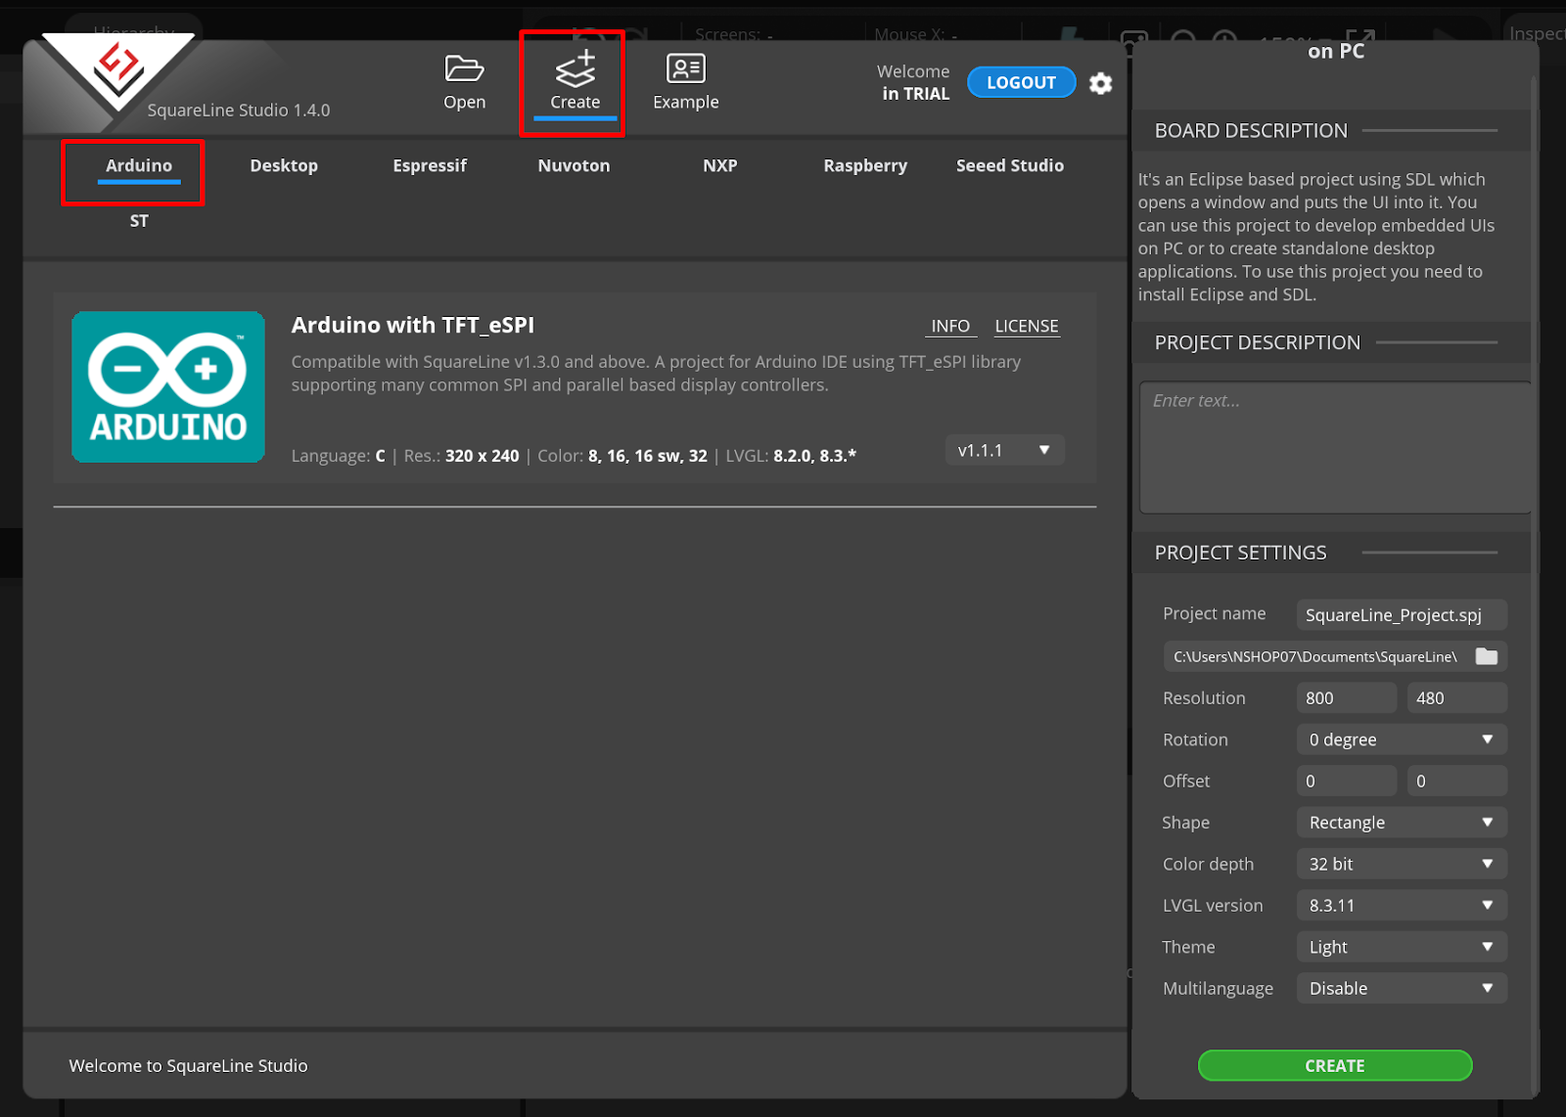Click the PROJECT SETTINGS heading
Image resolution: width=1566 pixels, height=1117 pixels.
click(1240, 553)
